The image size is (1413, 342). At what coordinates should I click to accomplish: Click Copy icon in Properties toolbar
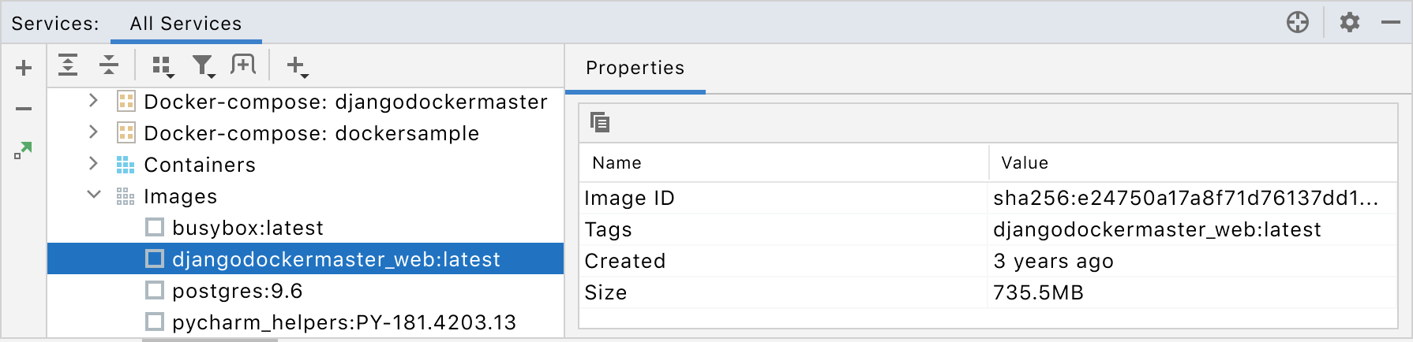[x=600, y=122]
